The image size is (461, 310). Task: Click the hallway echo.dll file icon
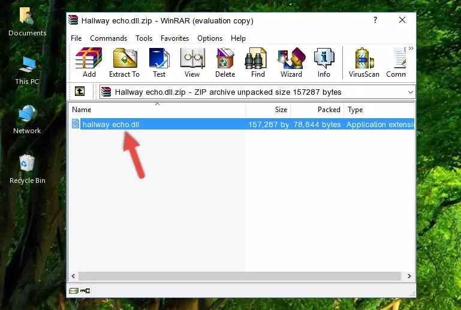tap(76, 124)
